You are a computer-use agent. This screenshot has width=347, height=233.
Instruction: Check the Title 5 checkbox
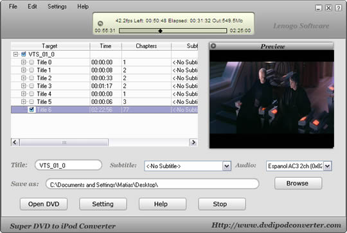coord(31,101)
